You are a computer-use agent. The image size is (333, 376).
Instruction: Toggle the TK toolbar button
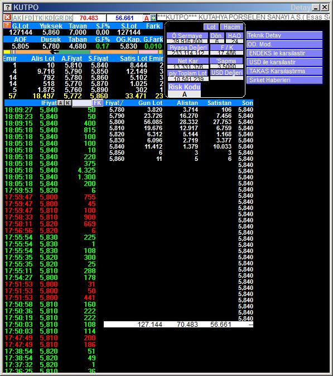tap(38, 18)
